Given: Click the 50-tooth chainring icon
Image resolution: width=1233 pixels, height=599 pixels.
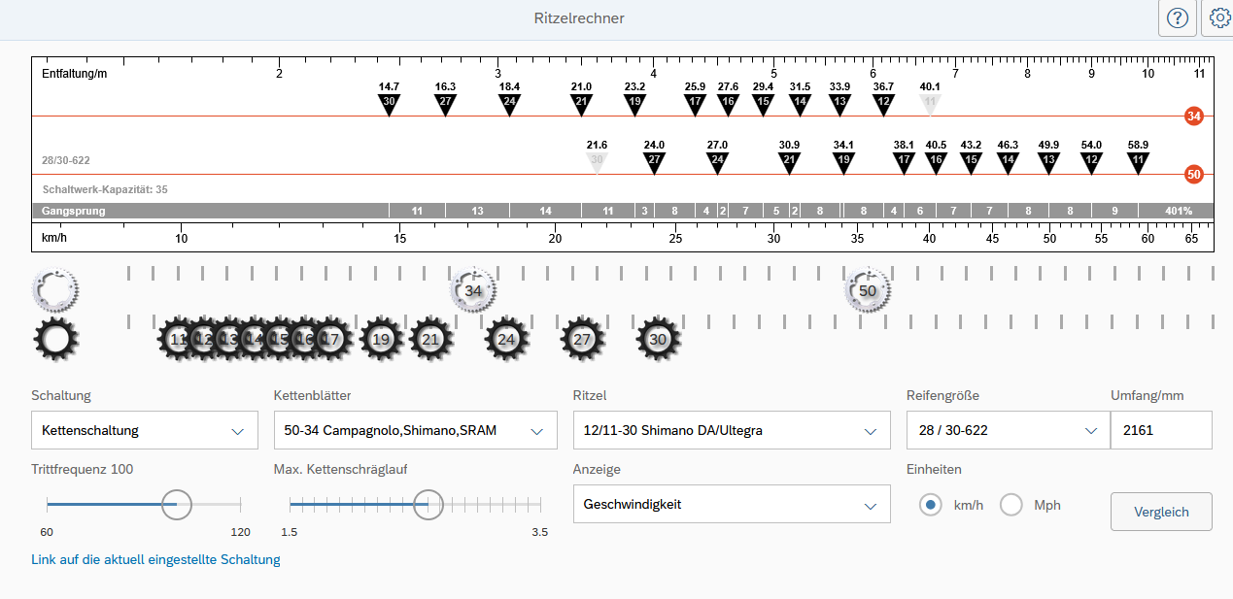Looking at the screenshot, I should click(x=868, y=290).
